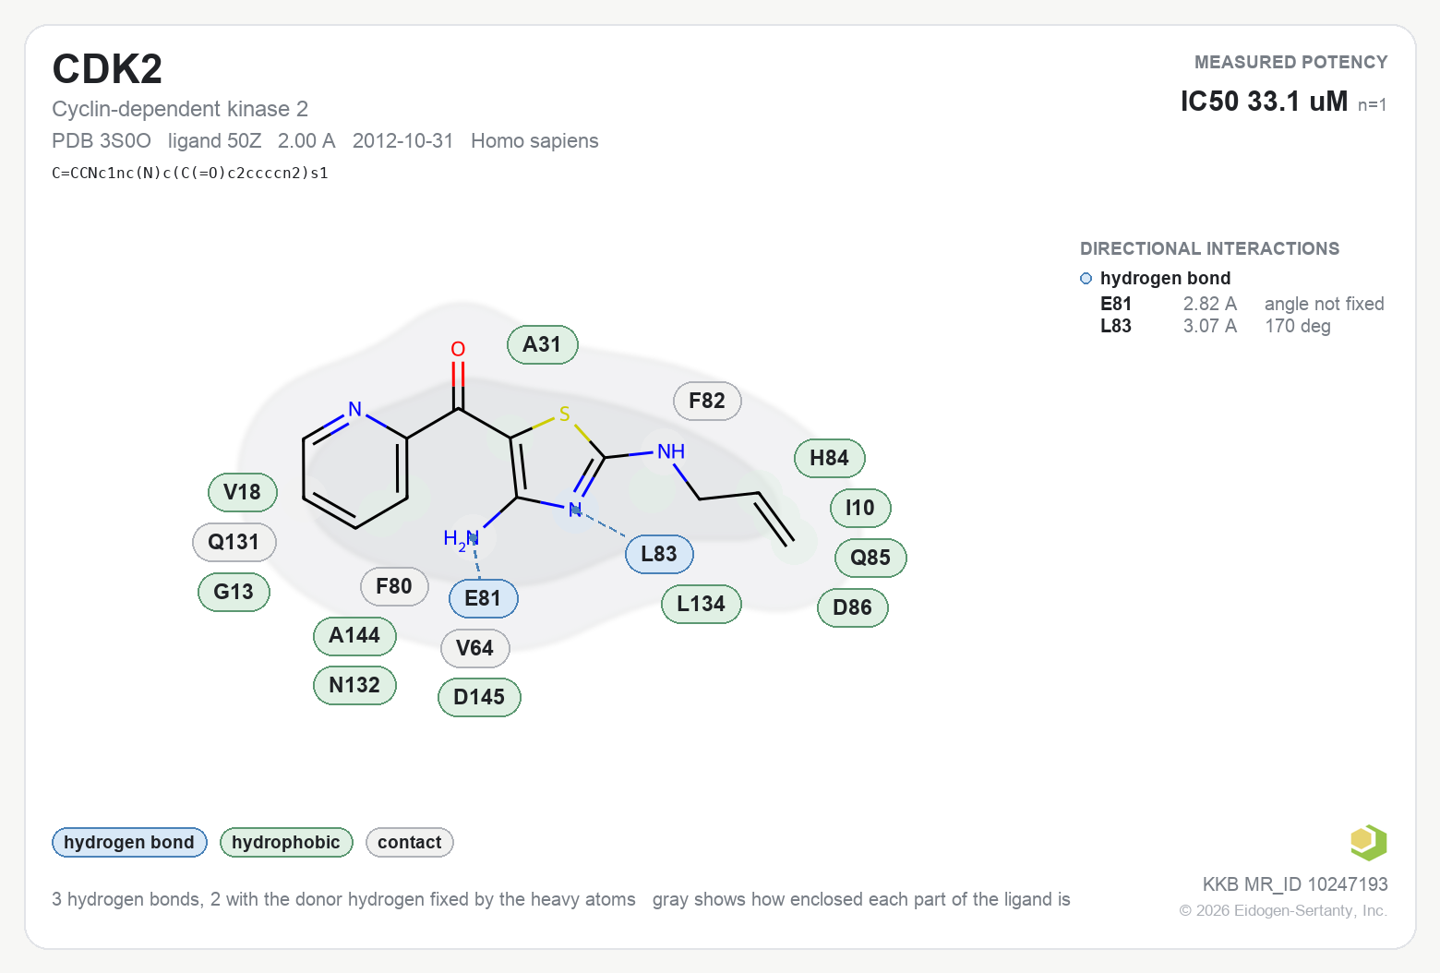Click the Homo sapiens species text
This screenshot has height=973, width=1440.
[x=534, y=141]
